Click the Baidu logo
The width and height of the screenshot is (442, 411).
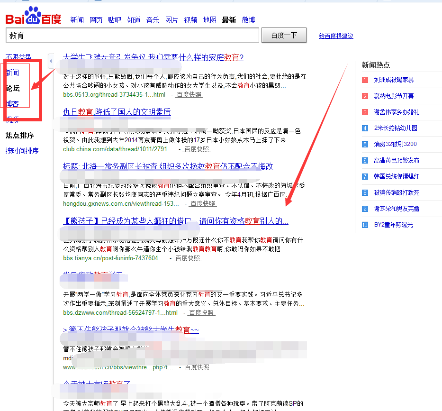point(33,16)
